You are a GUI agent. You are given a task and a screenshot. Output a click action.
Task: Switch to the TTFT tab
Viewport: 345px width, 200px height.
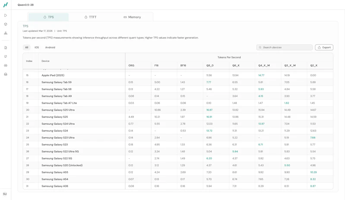[91, 17]
